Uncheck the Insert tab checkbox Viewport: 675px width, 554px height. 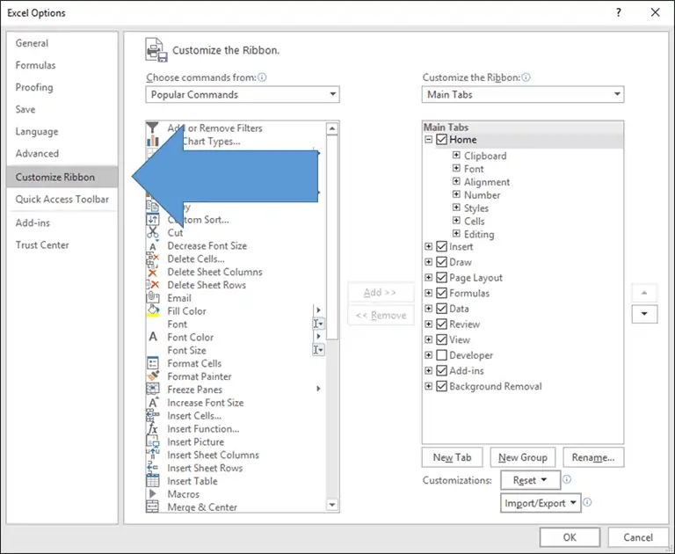(442, 247)
